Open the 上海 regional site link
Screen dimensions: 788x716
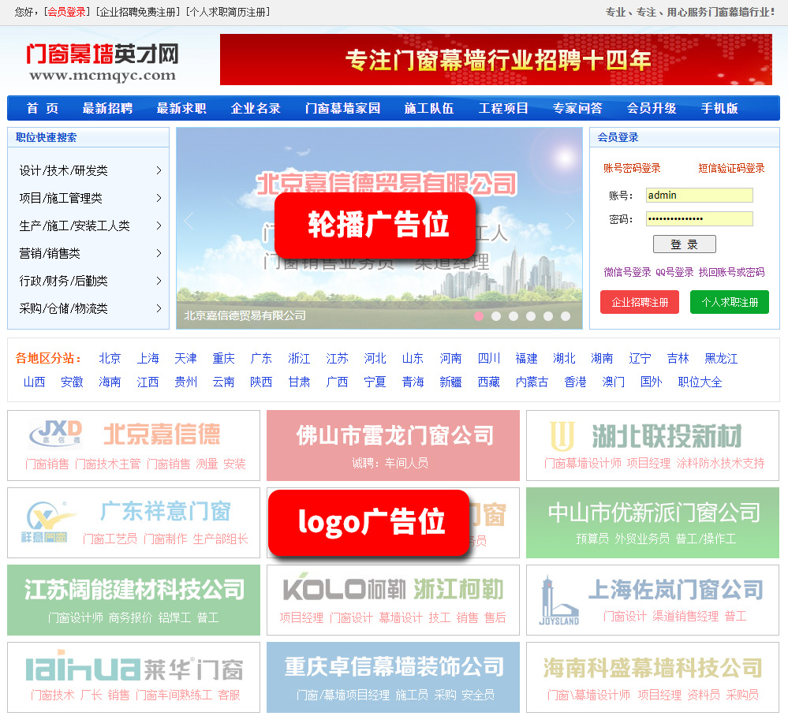tap(148, 358)
